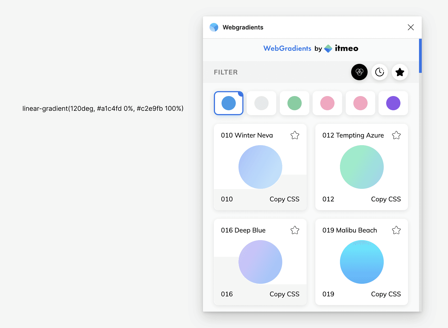
Task: Favorite the Deep Blue gradient
Action: click(295, 230)
